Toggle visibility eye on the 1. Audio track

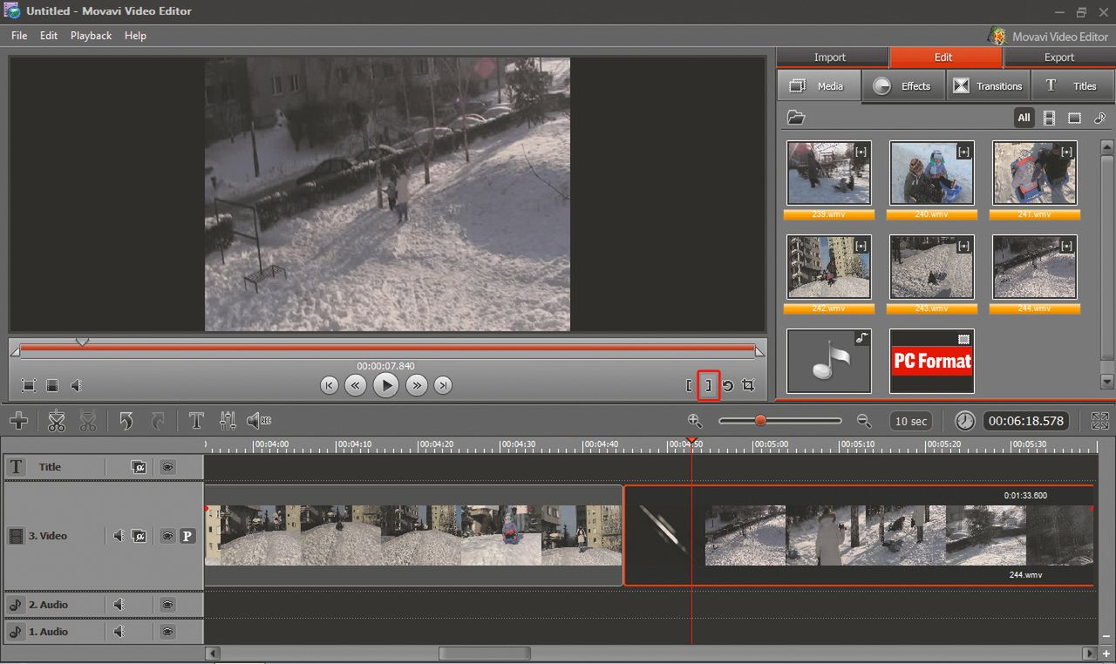pos(167,632)
